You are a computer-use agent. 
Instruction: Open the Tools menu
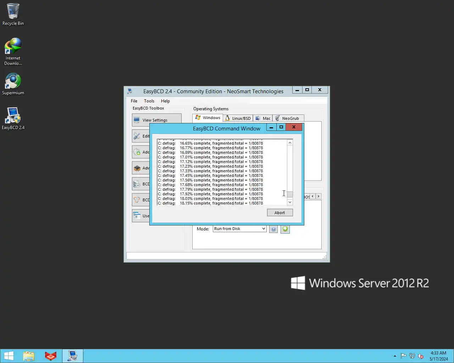click(149, 101)
